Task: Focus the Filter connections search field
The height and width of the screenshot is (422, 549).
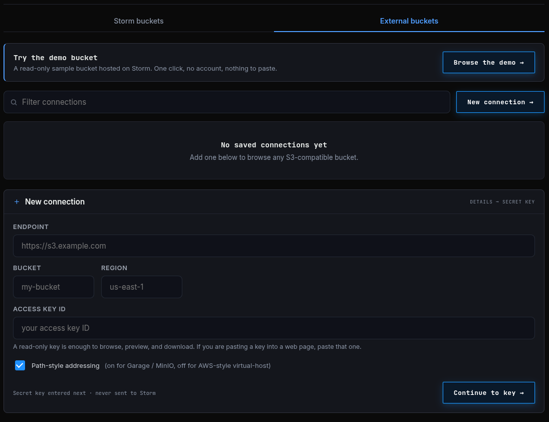Action: [x=226, y=102]
